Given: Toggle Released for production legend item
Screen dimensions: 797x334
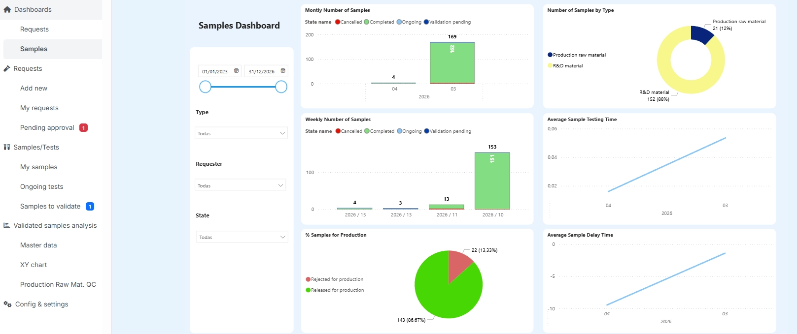Looking at the screenshot, I should pyautogui.click(x=335, y=290).
